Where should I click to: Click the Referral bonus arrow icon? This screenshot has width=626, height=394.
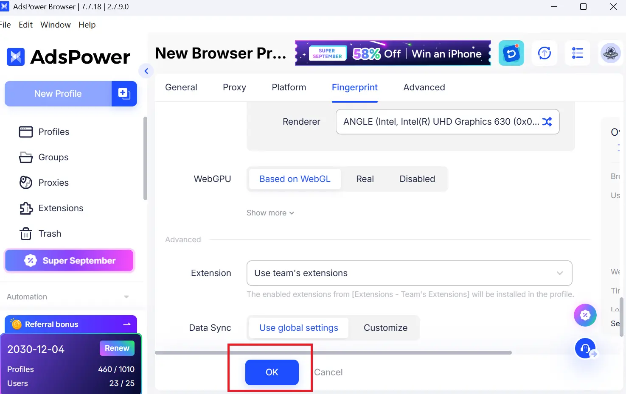(x=126, y=324)
